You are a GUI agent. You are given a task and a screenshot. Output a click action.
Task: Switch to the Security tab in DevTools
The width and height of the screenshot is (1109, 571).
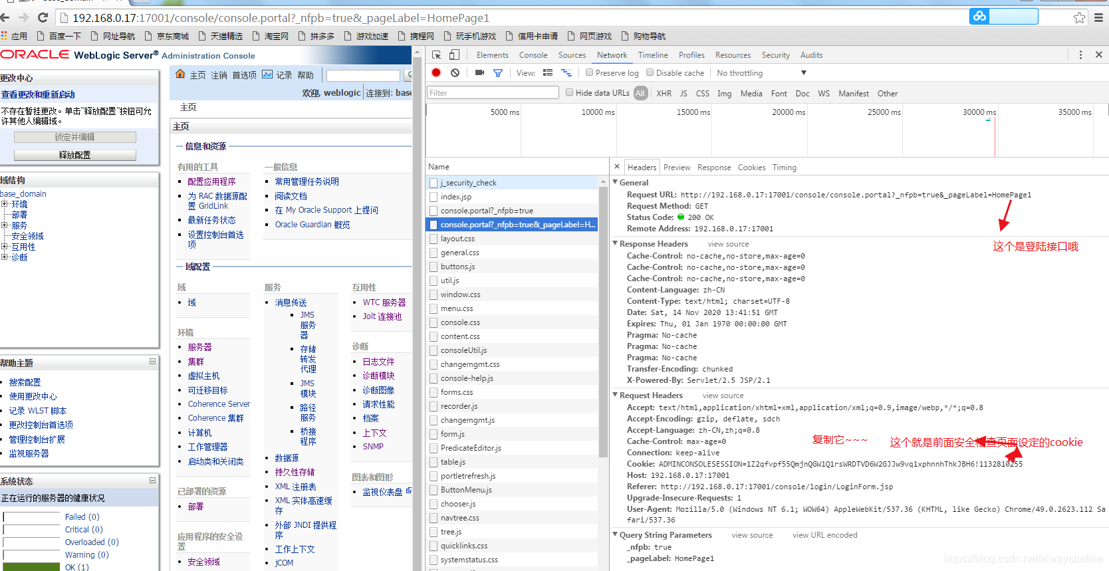776,55
